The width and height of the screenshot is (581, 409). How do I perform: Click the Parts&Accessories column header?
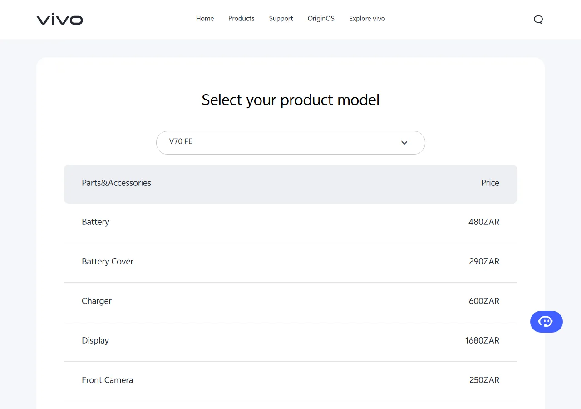point(116,183)
